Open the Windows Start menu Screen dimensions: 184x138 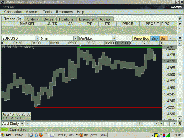[6, 135]
